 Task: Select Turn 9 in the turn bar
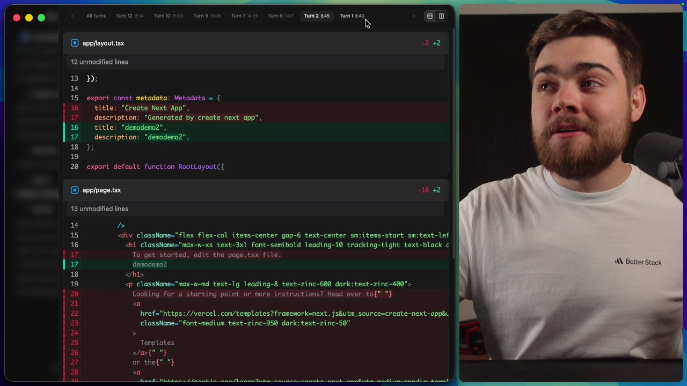point(207,16)
